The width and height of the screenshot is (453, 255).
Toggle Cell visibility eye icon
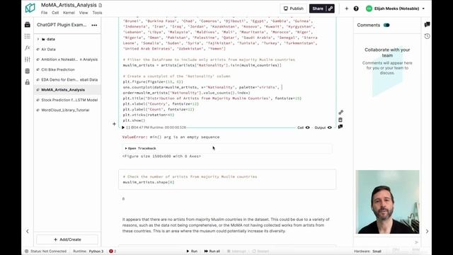pyautogui.click(x=307, y=127)
